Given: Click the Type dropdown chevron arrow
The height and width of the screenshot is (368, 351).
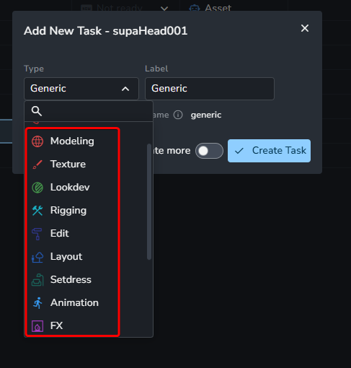Looking at the screenshot, I should (125, 89).
